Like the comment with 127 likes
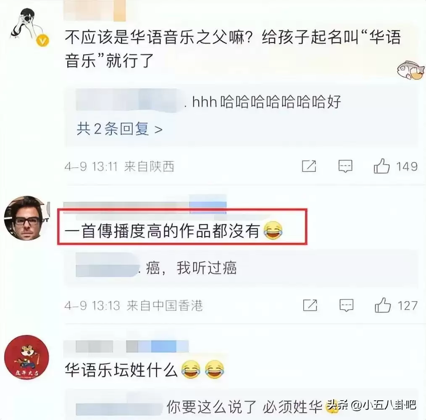 [x=383, y=305]
